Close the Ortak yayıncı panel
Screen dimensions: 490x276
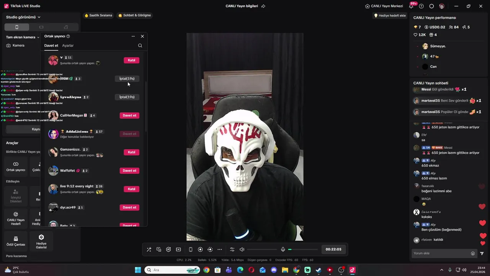pyautogui.click(x=142, y=36)
